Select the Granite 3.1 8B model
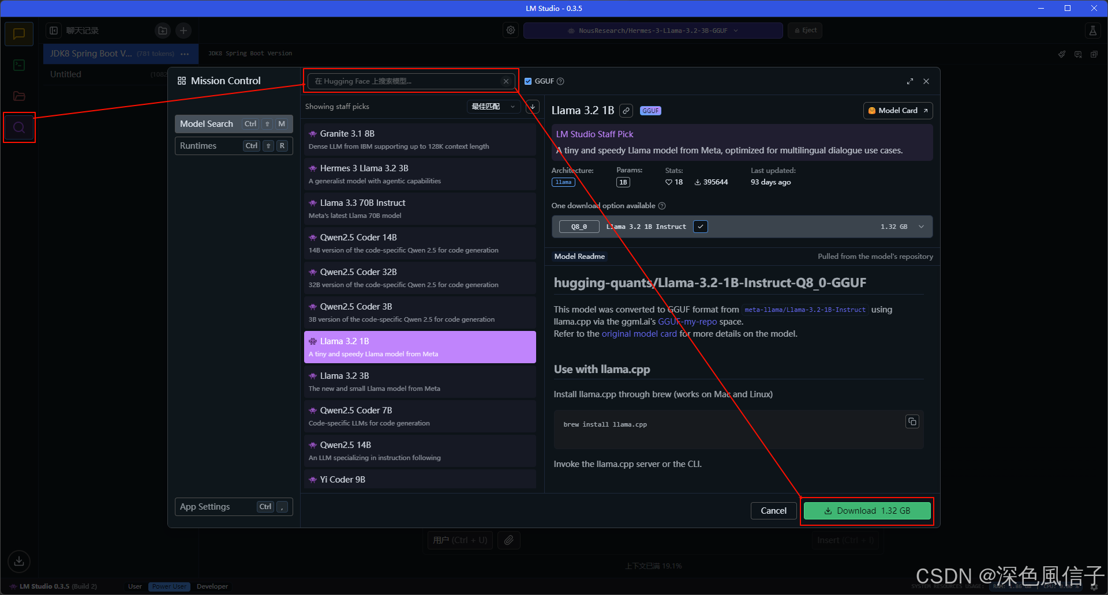1108x595 pixels. tap(420, 140)
